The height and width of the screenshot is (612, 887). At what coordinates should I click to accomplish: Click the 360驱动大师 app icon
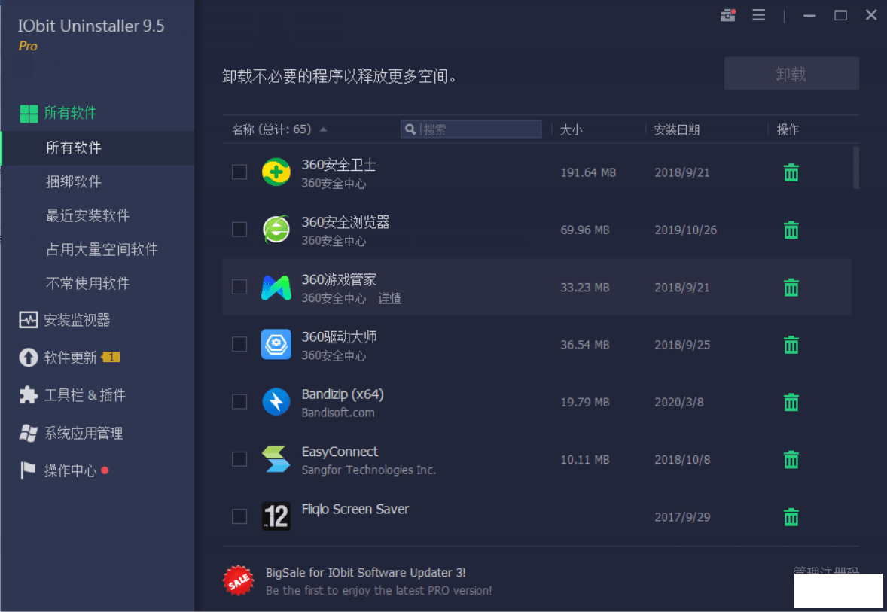276,345
